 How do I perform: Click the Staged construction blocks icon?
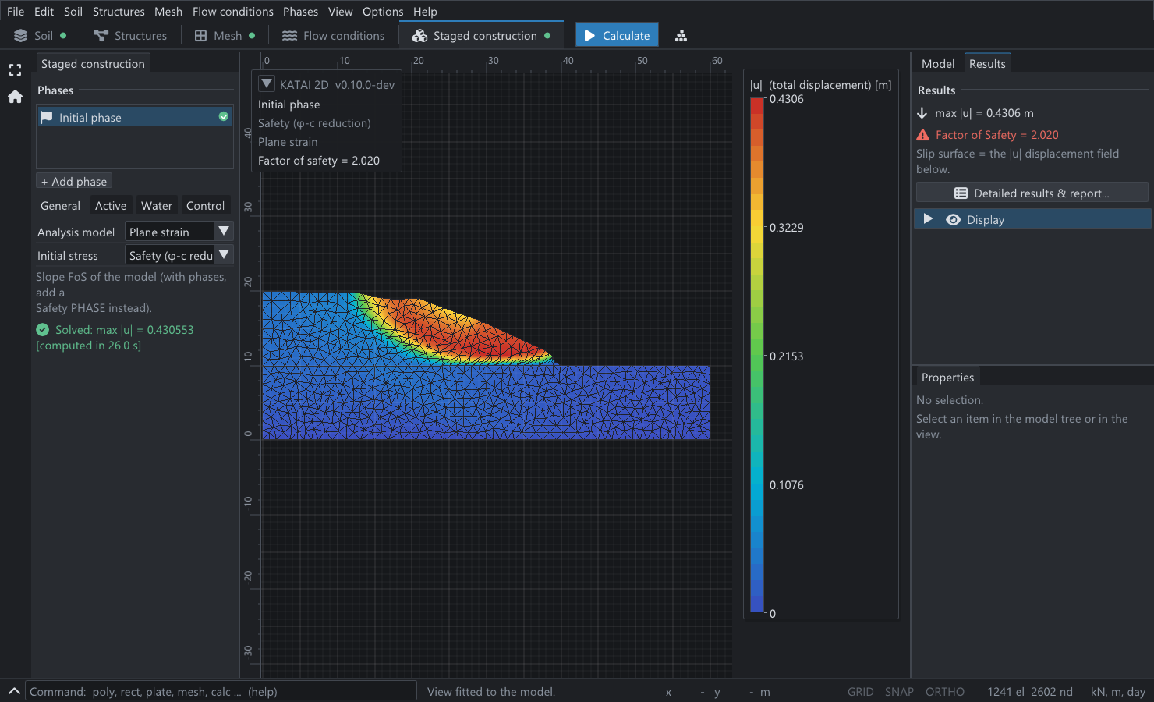tap(419, 36)
